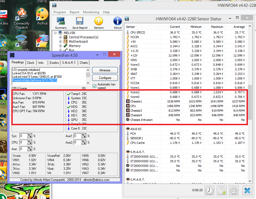Adjust the CPU fan speed spinner
Screen dimensions: 256x199
point(30,142)
